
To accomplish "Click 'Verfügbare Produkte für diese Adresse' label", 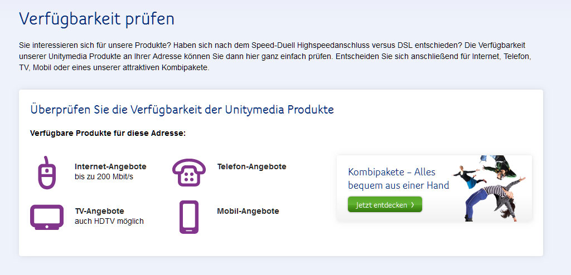I will pyautogui.click(x=108, y=134).
